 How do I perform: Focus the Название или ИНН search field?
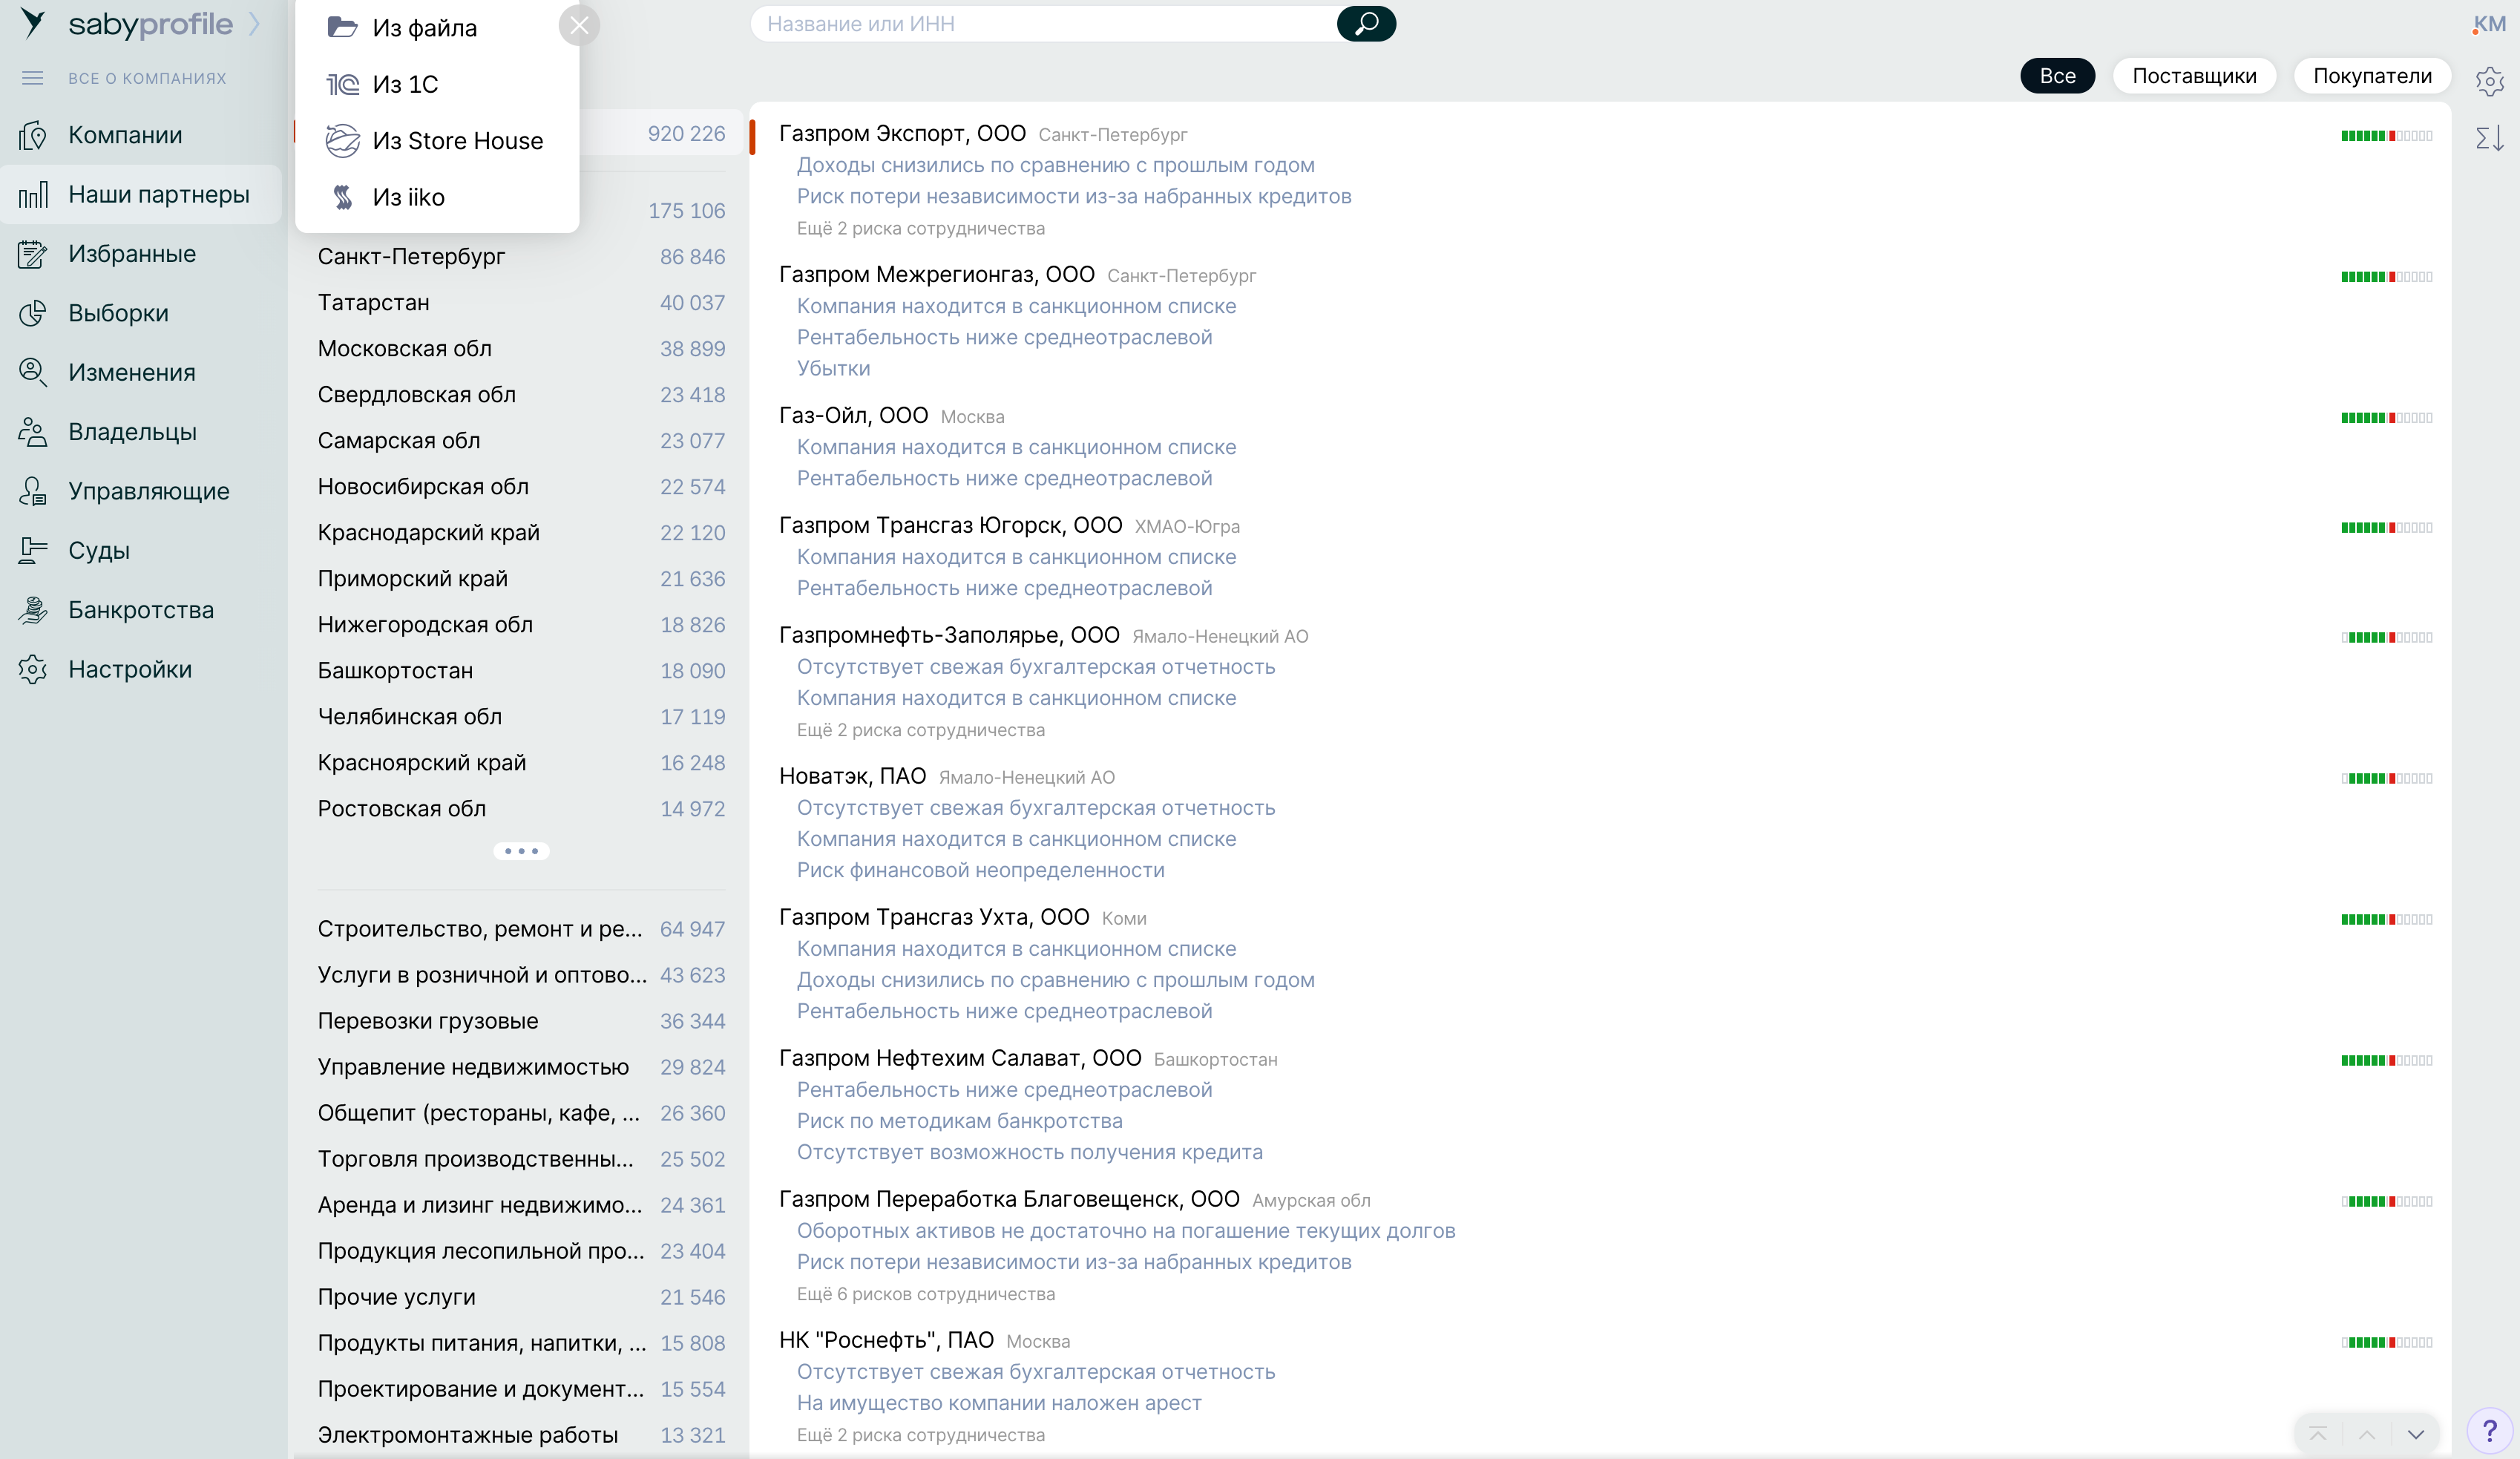click(x=1045, y=24)
